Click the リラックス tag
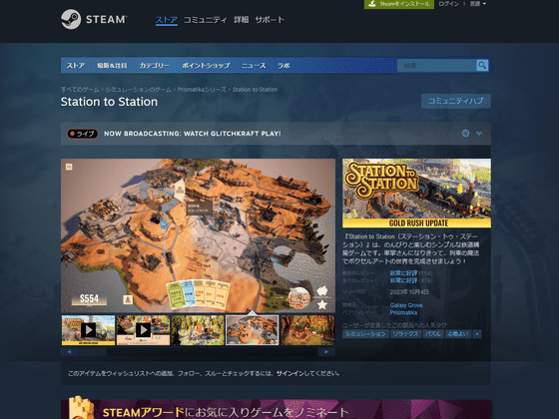 coord(405,334)
